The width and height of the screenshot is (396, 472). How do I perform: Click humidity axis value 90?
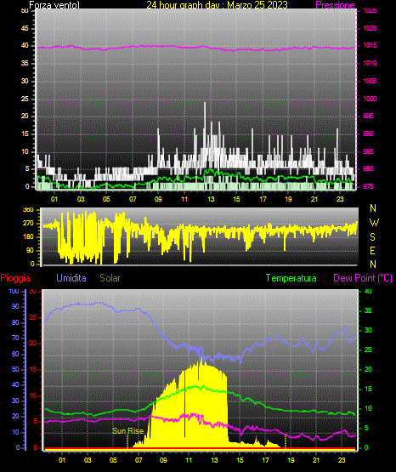click(15, 306)
